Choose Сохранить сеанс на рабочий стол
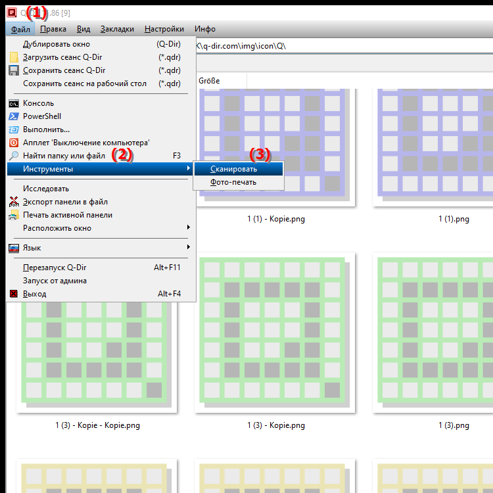The height and width of the screenshot is (493, 493). tap(101, 83)
